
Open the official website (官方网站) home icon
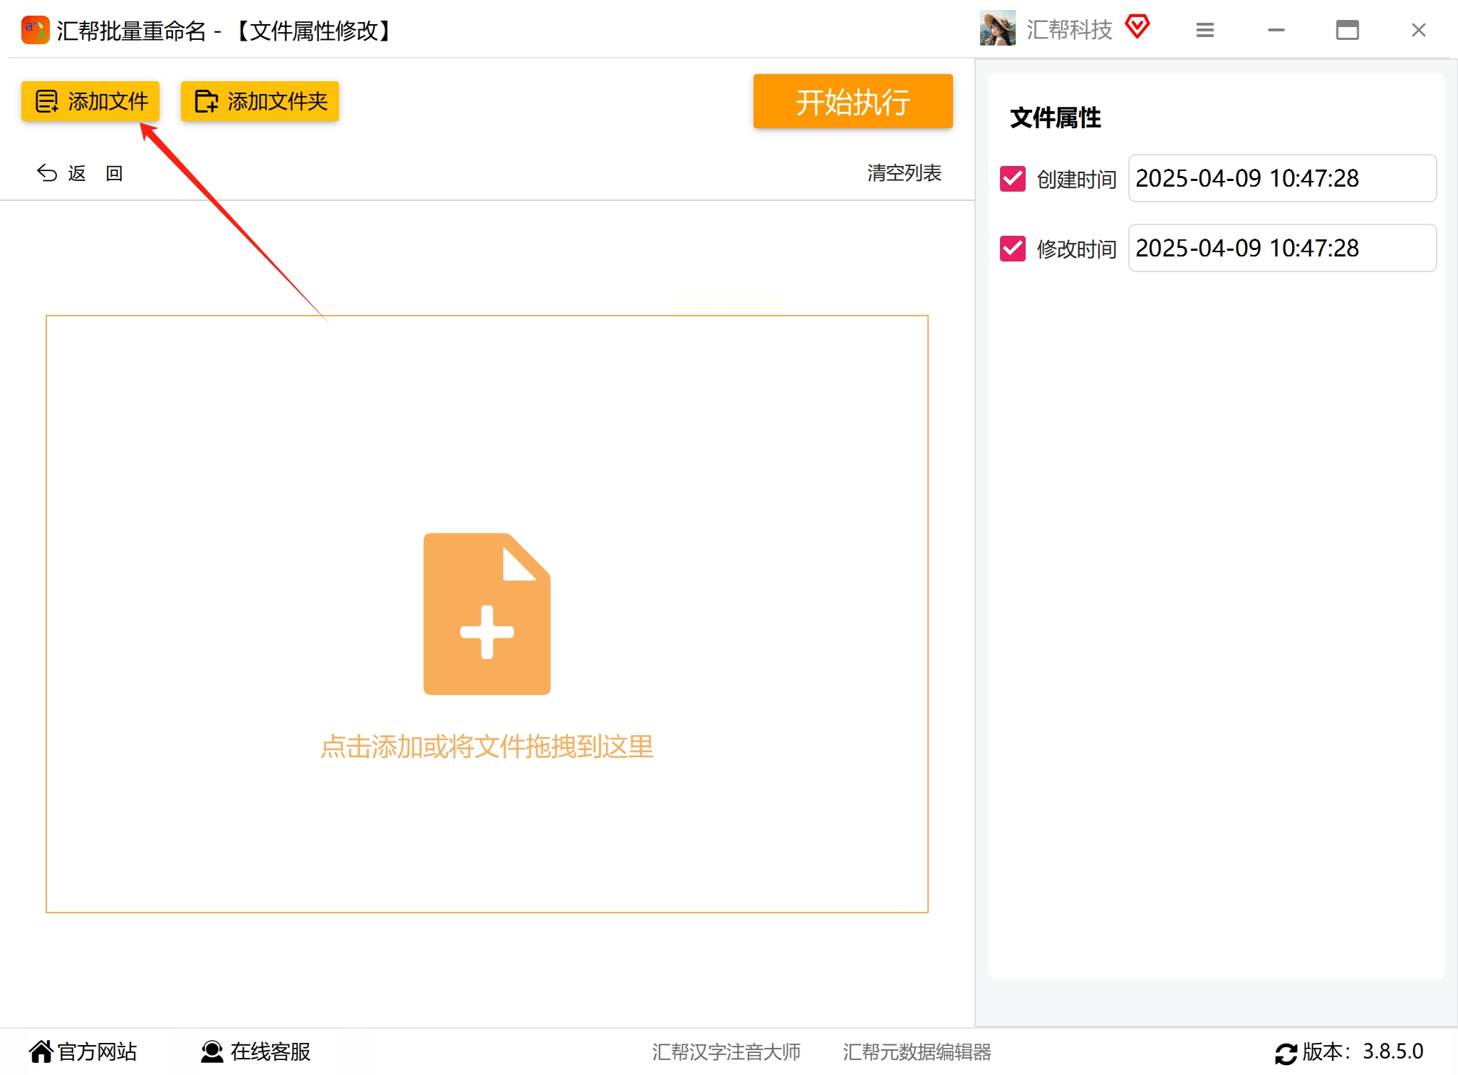pos(41,1051)
